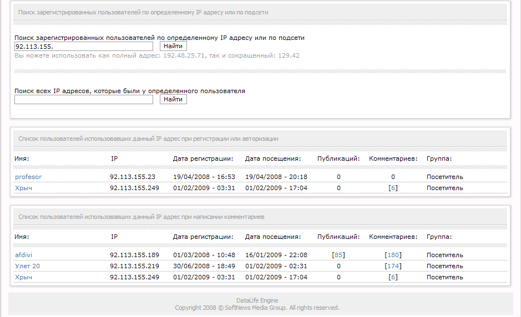
Task: Click 'Дата регистрации:' header in the registration/authorization list
Action: (203, 158)
